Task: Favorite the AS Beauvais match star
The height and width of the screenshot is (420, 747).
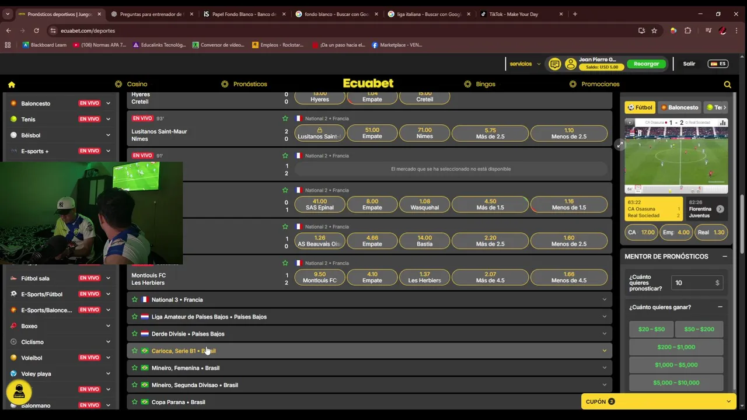Action: (x=285, y=227)
